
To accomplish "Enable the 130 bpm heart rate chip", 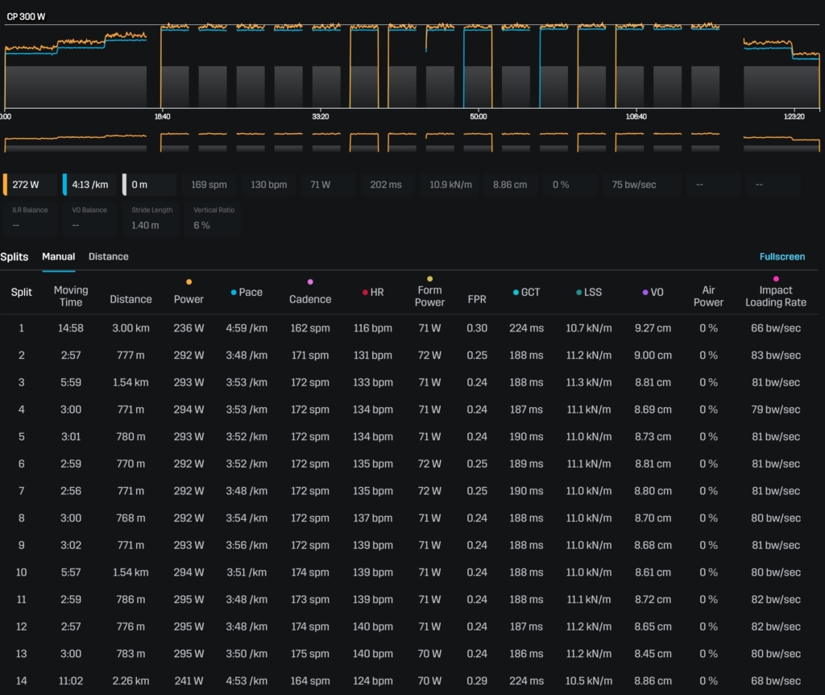I will point(268,185).
